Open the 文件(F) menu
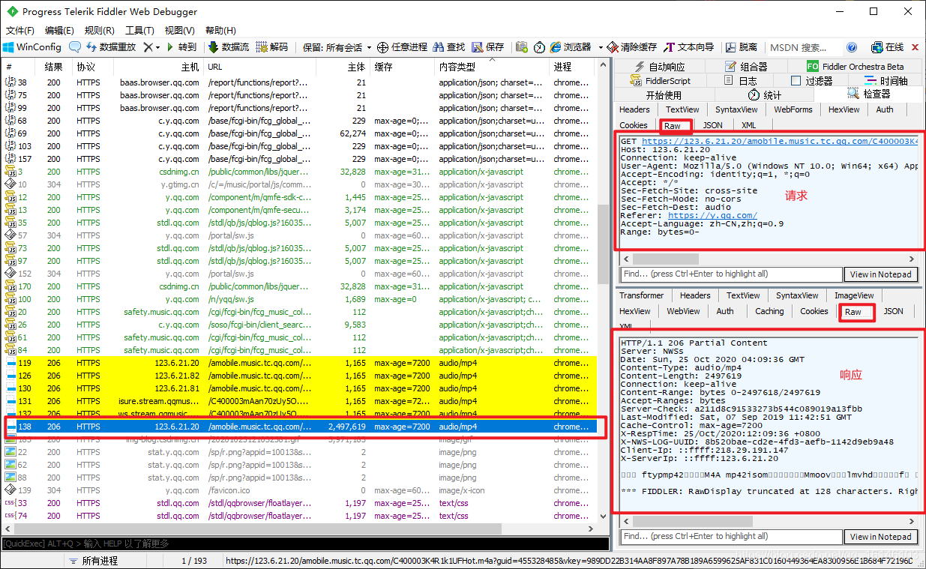The height and width of the screenshot is (569, 926). 20,31
